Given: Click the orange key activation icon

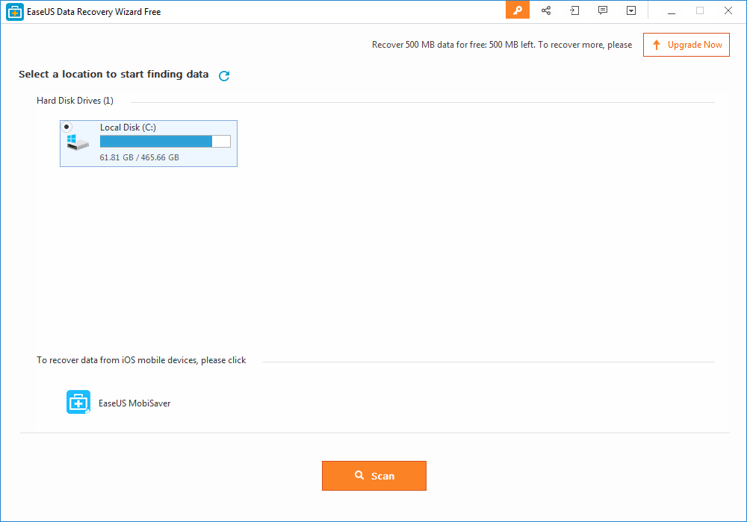Looking at the screenshot, I should [518, 10].
